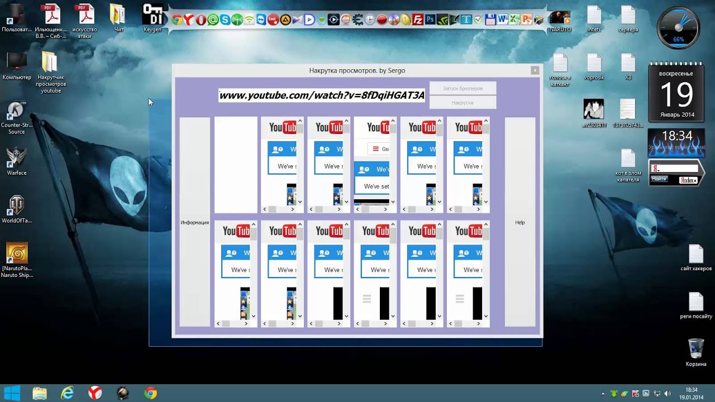Screen dimensions: 715x402
Task: Select the Корзина recycle bin
Action: (x=696, y=353)
